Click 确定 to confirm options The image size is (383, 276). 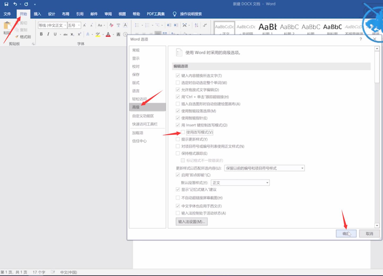pyautogui.click(x=346, y=234)
